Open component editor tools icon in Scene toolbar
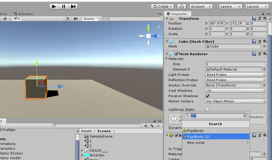 [68, 19]
